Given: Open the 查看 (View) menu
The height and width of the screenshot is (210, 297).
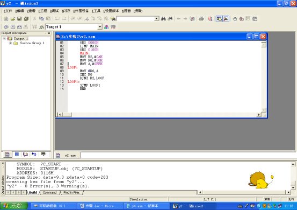Looking at the screenshot, I should coord(31,11).
